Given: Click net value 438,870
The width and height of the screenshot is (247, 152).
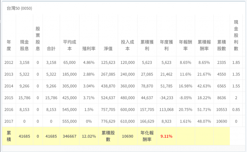Looking at the screenshot, I should [108, 86].
